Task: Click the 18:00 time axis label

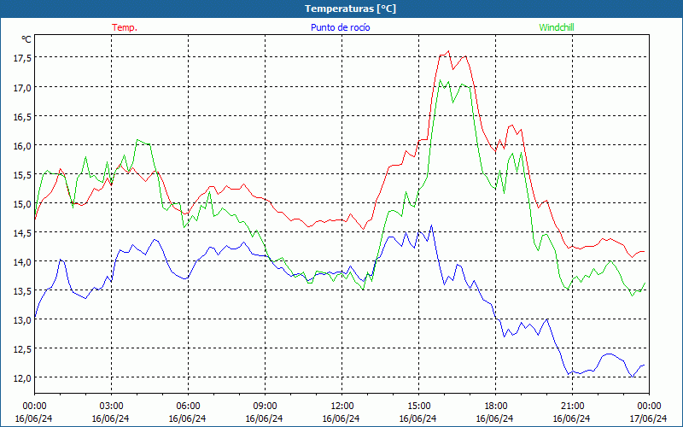Action: click(495, 407)
